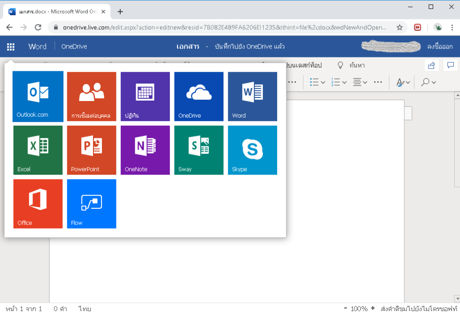Open the Comments speech-bubble icon
The width and height of the screenshot is (460, 312).
[451, 65]
